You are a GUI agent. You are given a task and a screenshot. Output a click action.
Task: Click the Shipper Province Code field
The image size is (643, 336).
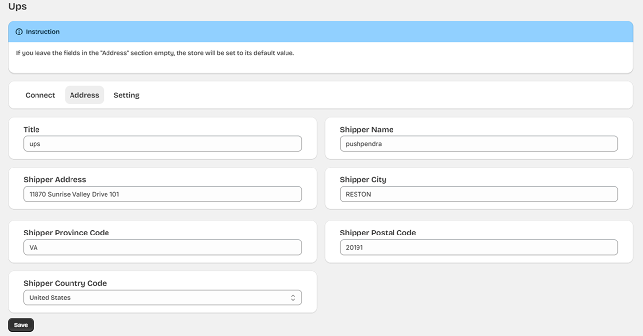click(x=162, y=247)
